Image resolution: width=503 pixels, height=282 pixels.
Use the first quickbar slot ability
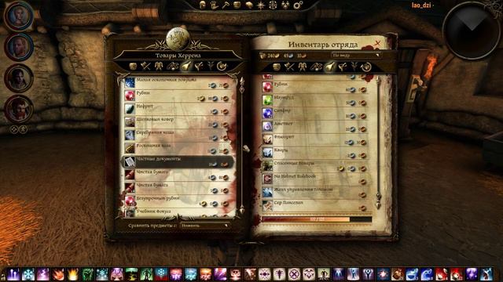[13, 274]
